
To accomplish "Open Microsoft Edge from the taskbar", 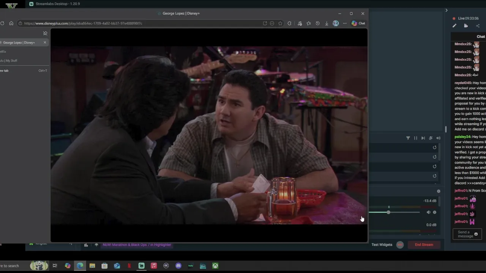I will pyautogui.click(x=80, y=266).
